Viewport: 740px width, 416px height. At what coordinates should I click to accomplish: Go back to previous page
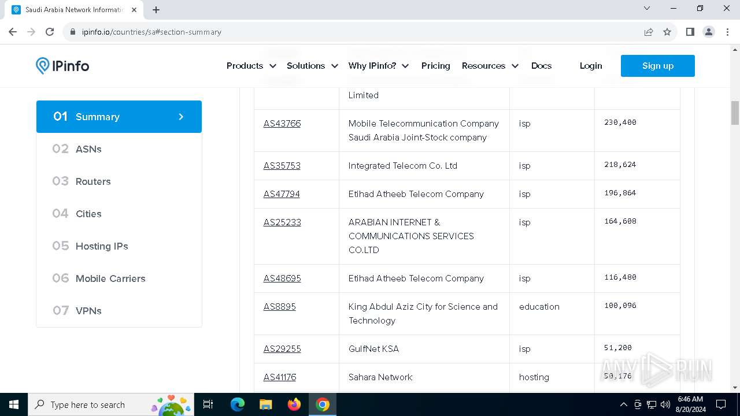pyautogui.click(x=13, y=32)
